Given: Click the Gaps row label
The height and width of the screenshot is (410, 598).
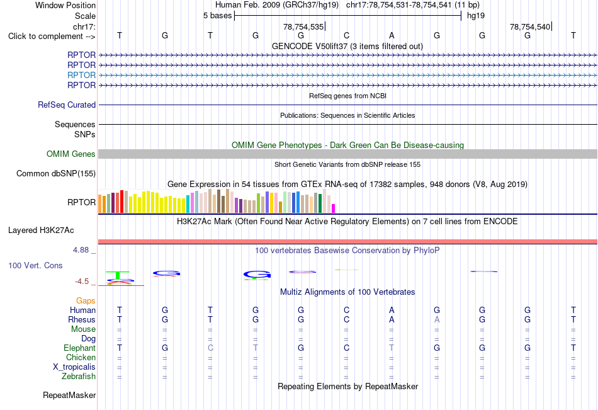Looking at the screenshot, I should coord(86,301).
